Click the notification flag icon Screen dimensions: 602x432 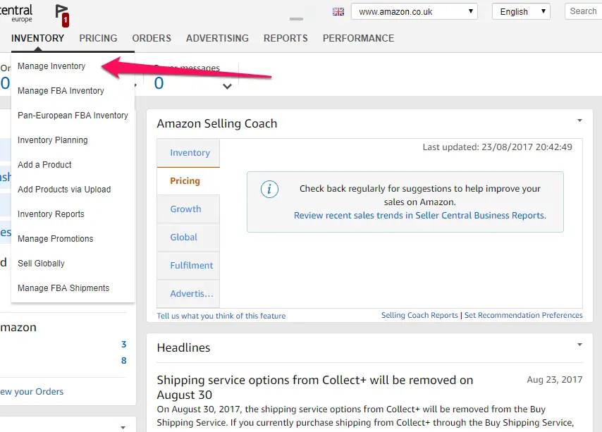[62, 16]
